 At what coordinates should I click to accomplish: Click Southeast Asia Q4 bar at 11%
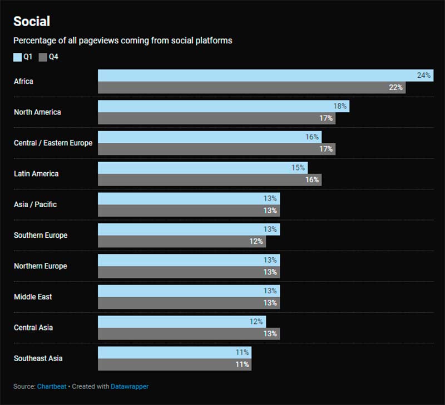[174, 364]
